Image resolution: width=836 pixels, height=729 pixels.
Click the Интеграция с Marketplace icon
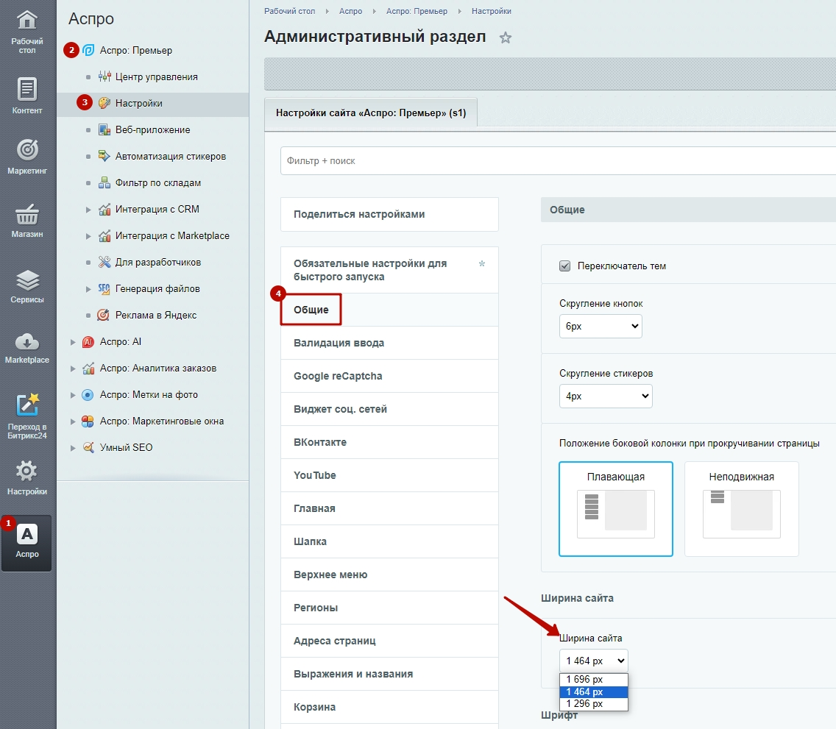click(104, 235)
